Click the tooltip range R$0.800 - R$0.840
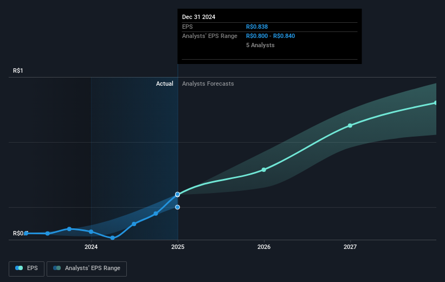The width and height of the screenshot is (445, 282). [270, 36]
